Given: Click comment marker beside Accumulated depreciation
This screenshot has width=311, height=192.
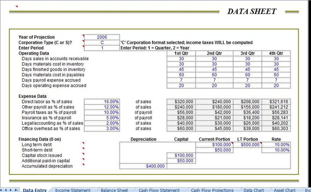Looking at the screenshot, I should pyautogui.click(x=83, y=164).
